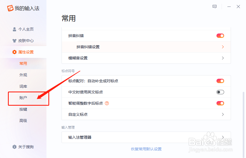Close the settings window
Image resolution: width=246 pixels, height=158 pixels.
pos(238,7)
